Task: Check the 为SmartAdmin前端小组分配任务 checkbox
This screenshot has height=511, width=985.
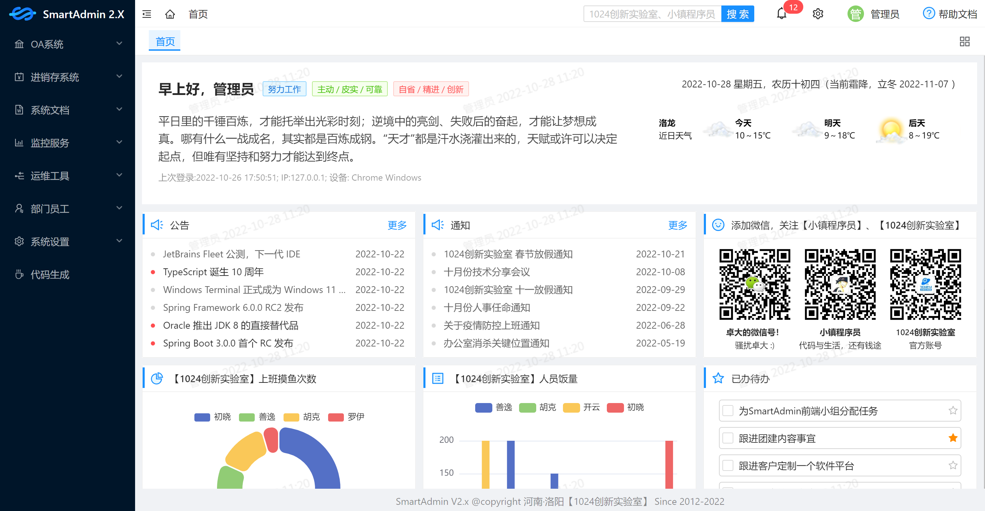Action: pos(728,411)
